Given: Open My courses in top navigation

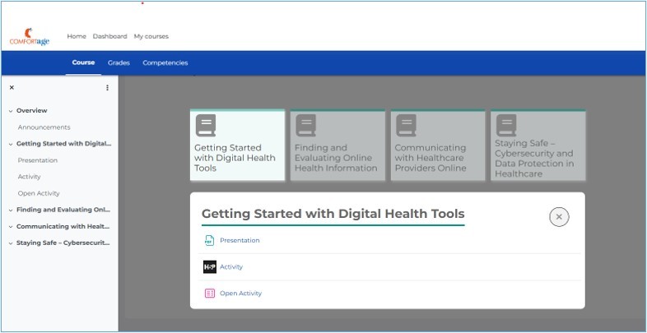Looking at the screenshot, I should point(151,36).
